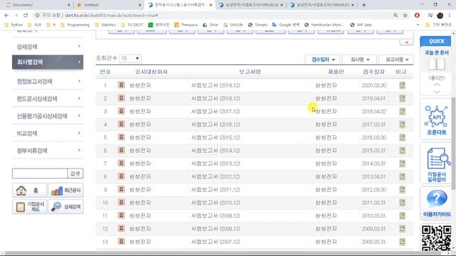Click 삼성전자 company link in row 9

pos(140,190)
